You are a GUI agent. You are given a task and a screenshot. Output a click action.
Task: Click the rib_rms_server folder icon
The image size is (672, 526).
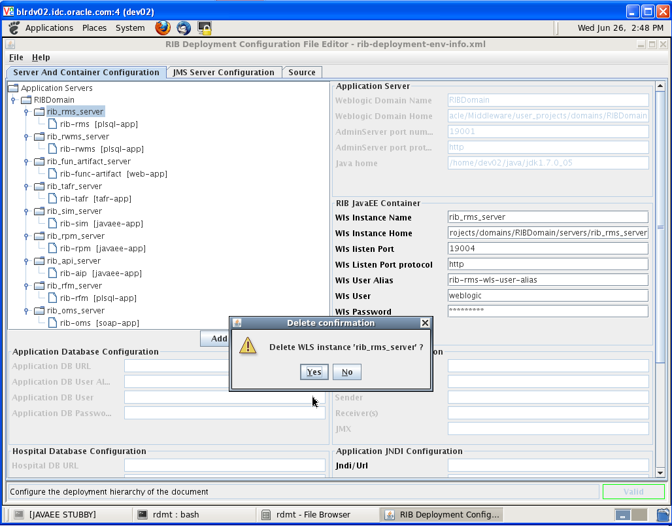point(39,112)
